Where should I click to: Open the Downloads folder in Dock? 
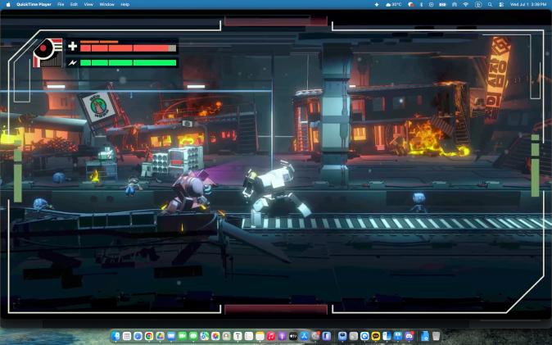click(424, 336)
